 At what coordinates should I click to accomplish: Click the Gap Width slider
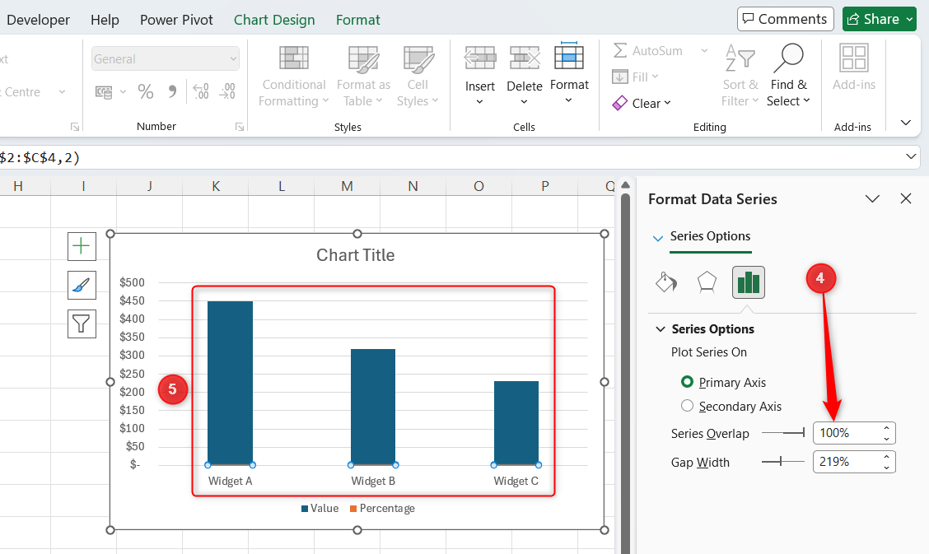783,461
